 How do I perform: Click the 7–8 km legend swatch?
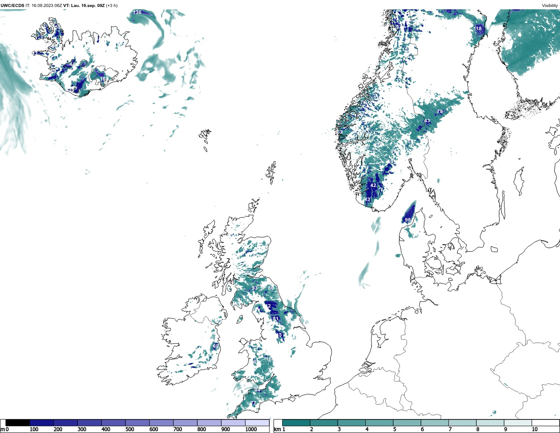pos(462,423)
